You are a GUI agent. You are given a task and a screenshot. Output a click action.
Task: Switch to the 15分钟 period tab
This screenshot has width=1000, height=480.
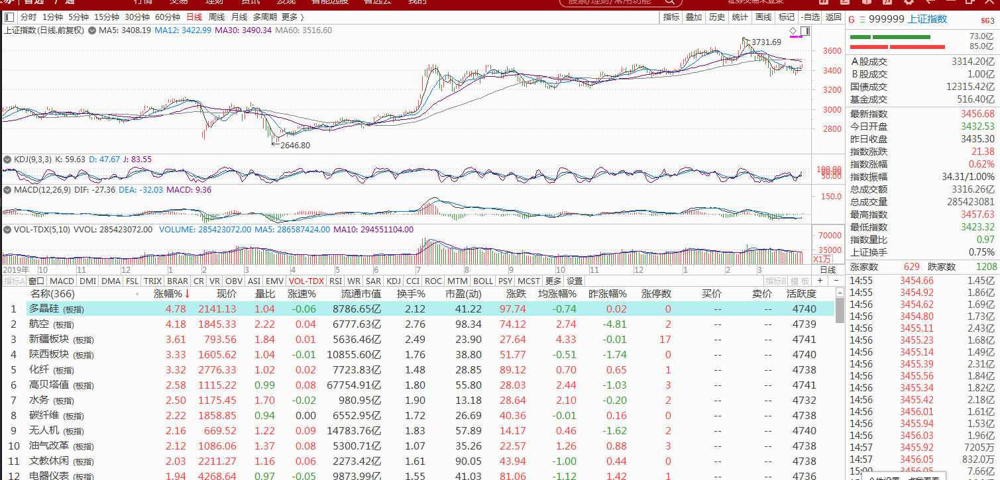pos(107,17)
